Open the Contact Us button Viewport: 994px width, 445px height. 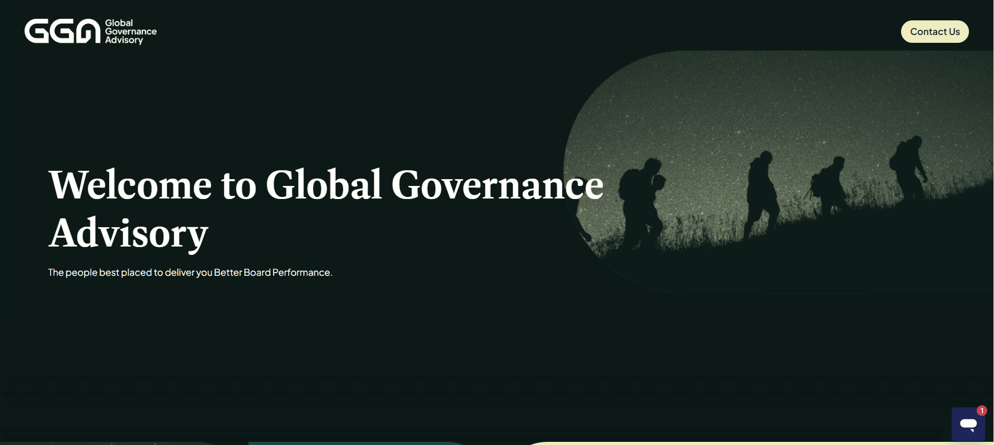(x=934, y=31)
